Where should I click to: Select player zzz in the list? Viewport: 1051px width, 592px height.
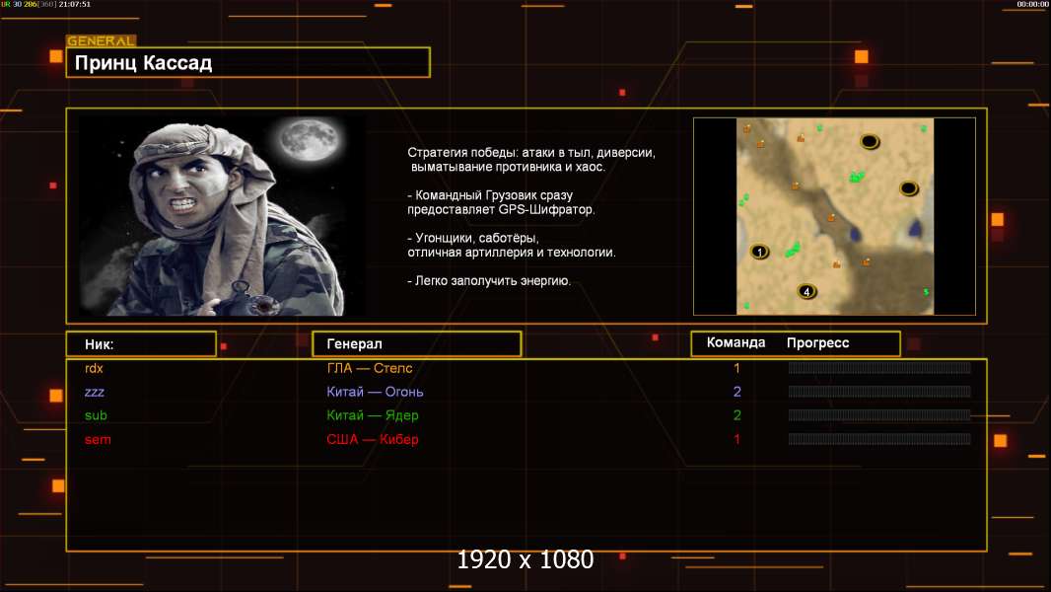95,392
